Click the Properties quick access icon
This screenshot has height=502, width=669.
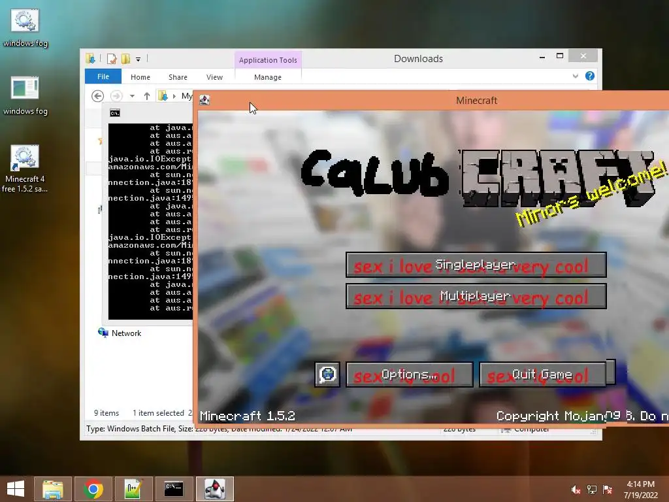point(112,59)
